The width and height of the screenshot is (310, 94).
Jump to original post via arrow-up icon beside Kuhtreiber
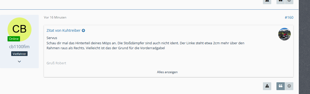tap(83, 30)
